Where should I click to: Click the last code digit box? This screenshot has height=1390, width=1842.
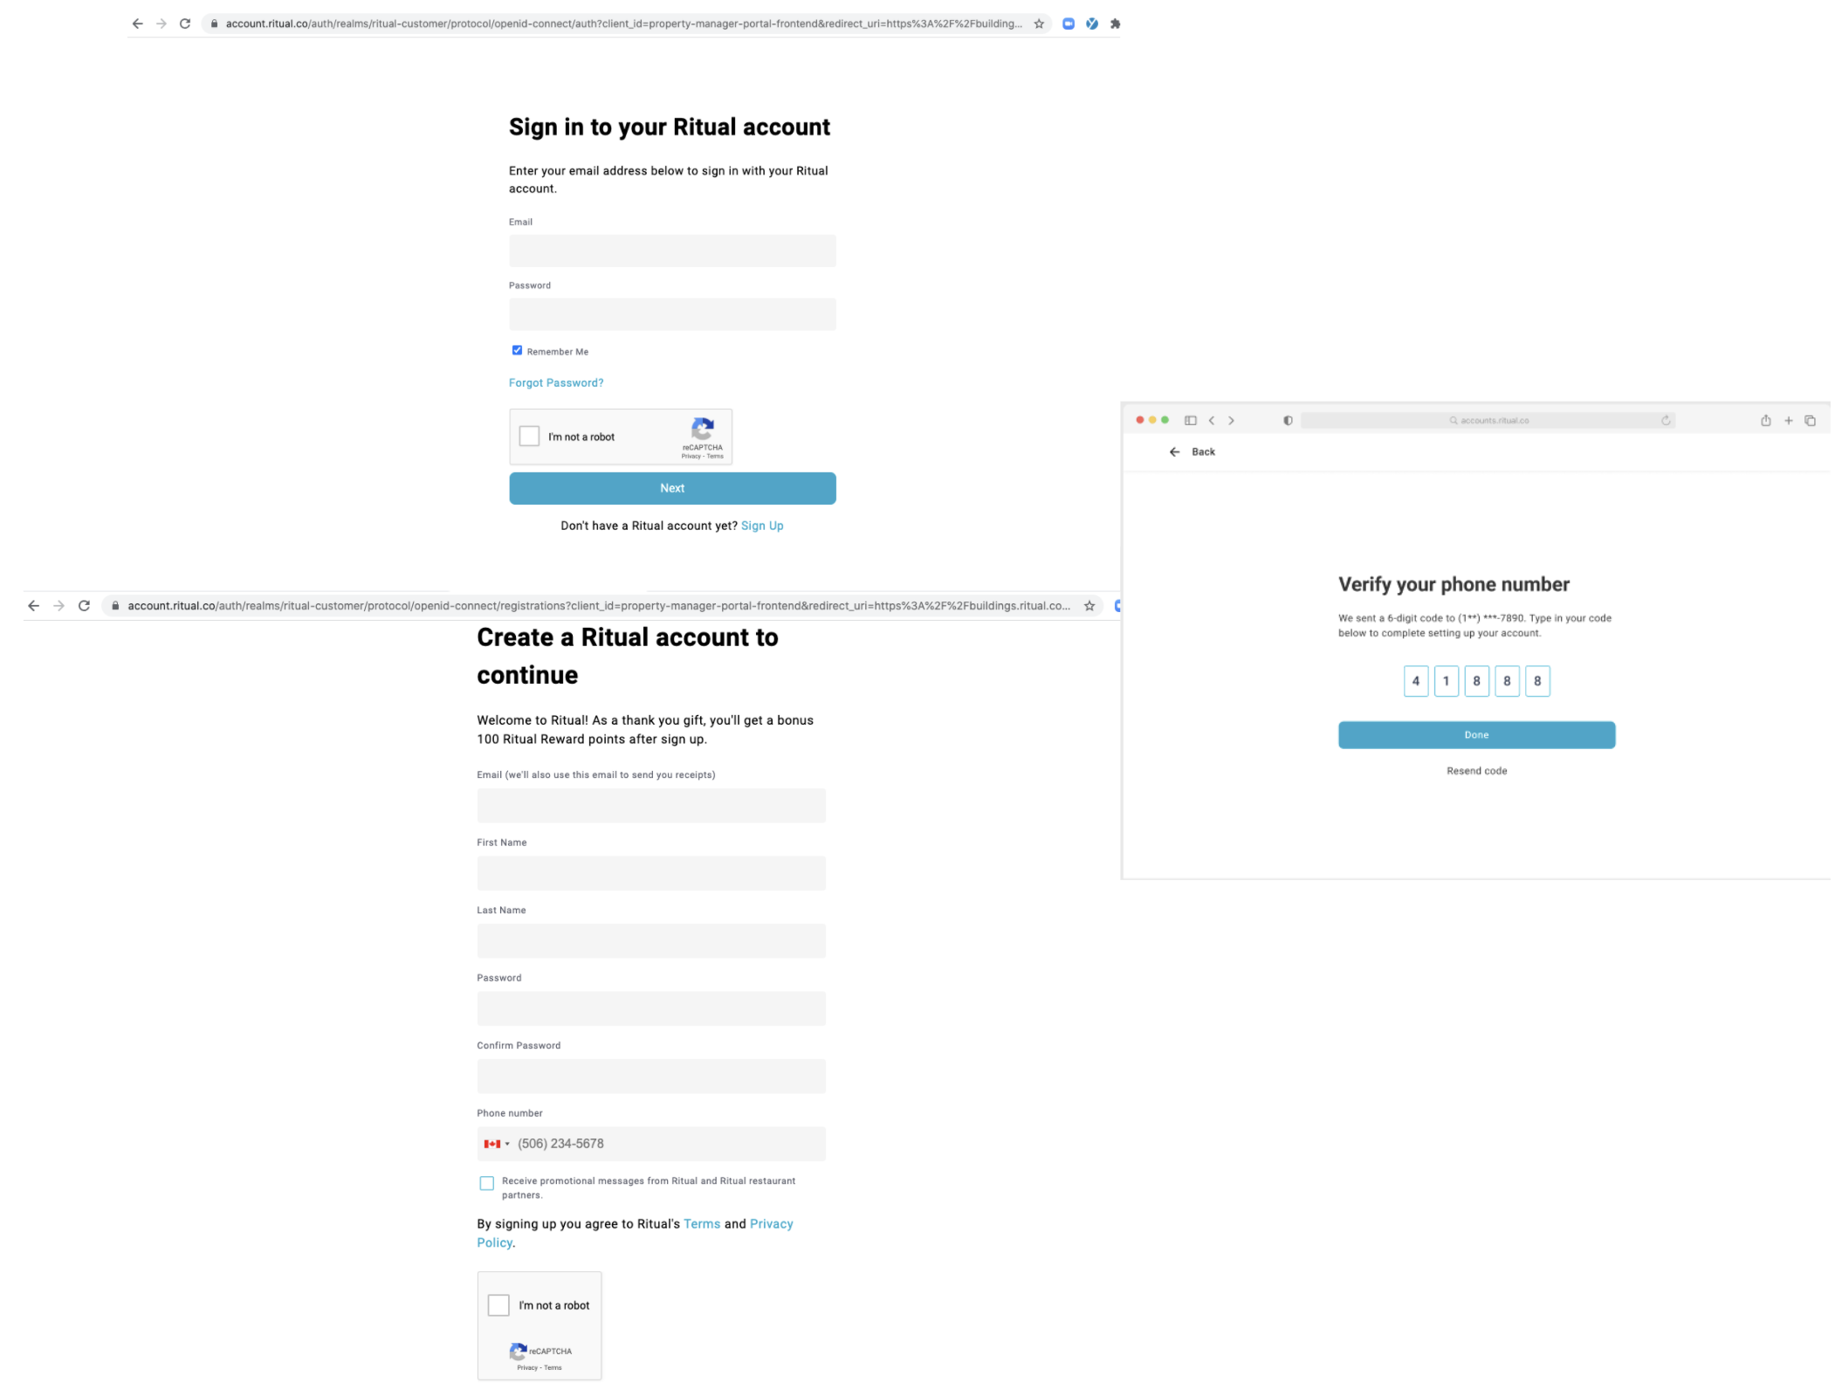pos(1537,682)
